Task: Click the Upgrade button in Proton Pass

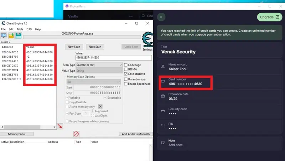Action: pyautogui.click(x=270, y=17)
